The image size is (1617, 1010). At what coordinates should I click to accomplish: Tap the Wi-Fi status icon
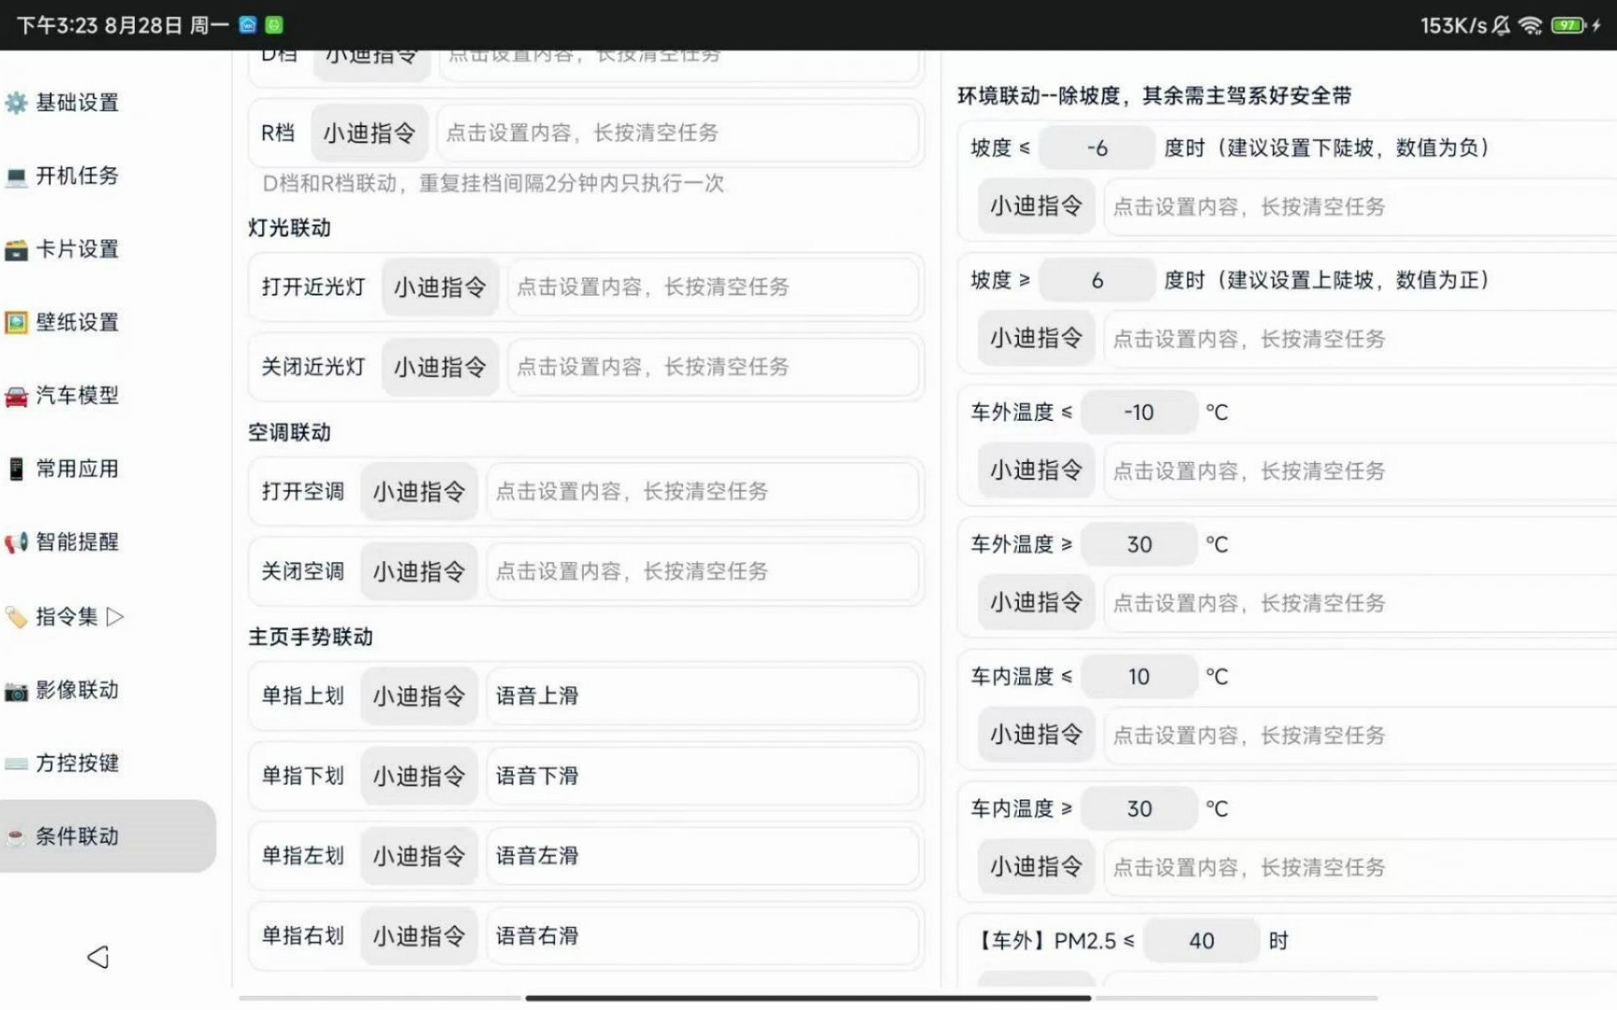1531,25
